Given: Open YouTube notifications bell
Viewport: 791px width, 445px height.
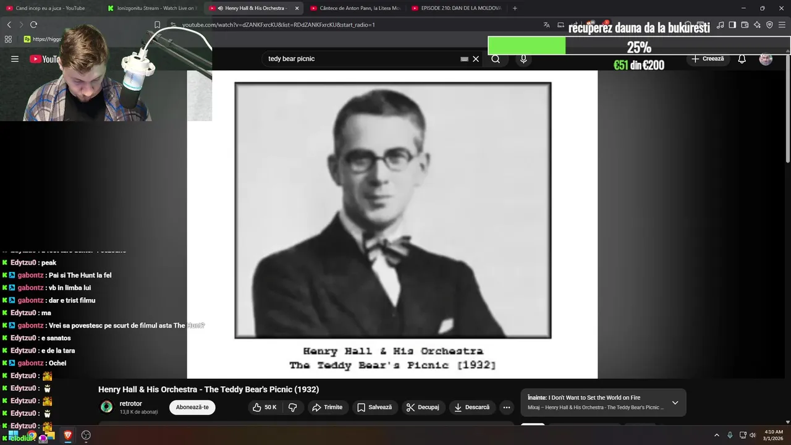Looking at the screenshot, I should 742,59.
